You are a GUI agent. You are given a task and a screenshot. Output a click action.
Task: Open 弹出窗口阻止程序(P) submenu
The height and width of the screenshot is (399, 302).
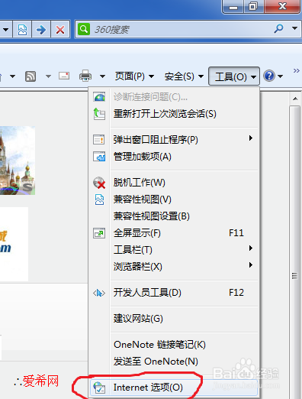coord(174,140)
